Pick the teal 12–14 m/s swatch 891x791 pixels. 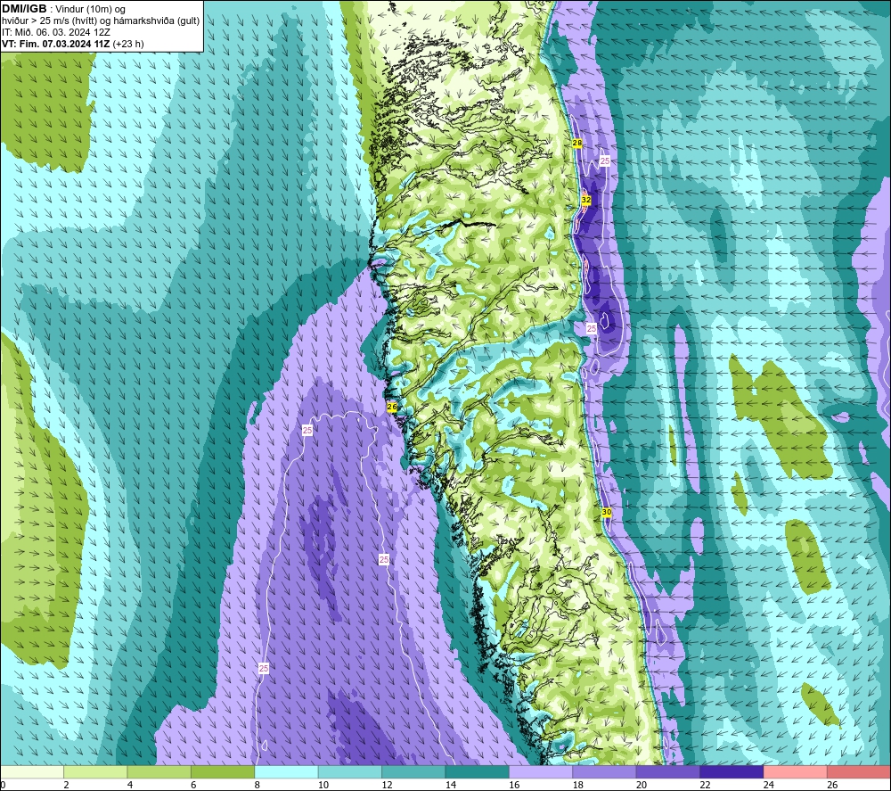[413, 771]
